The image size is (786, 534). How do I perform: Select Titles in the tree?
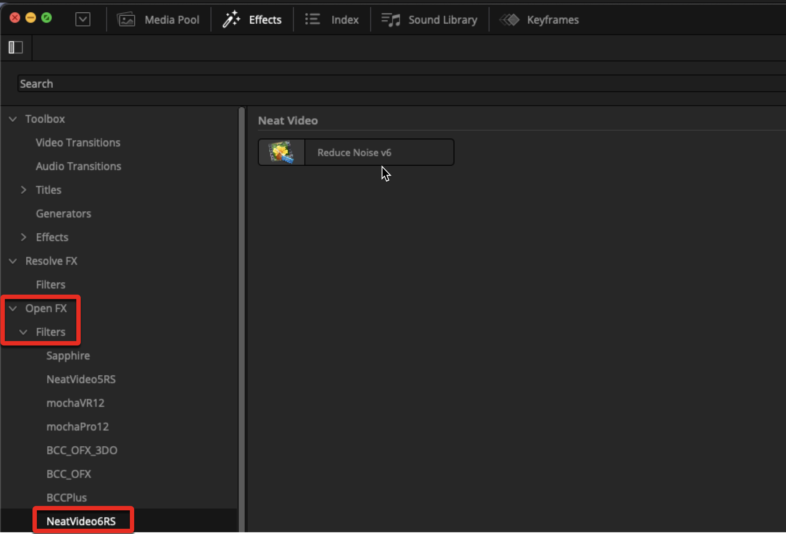(49, 190)
